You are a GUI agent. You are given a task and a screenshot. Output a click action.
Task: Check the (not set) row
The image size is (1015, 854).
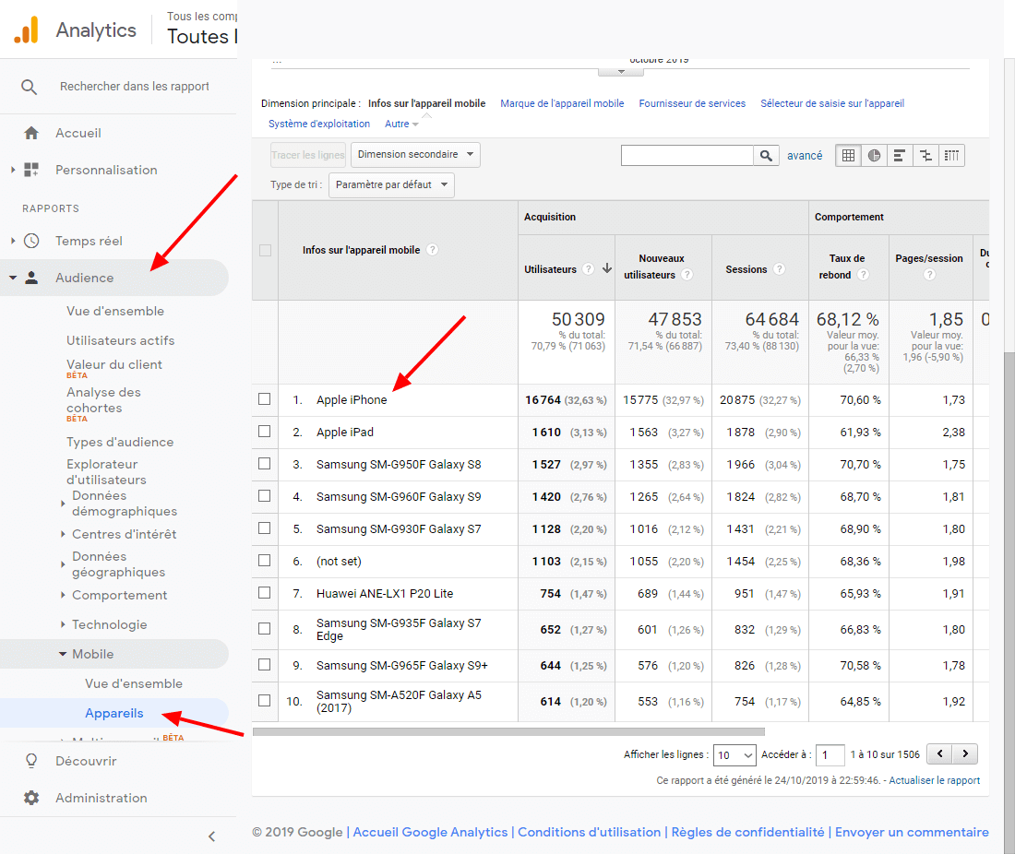click(x=265, y=561)
